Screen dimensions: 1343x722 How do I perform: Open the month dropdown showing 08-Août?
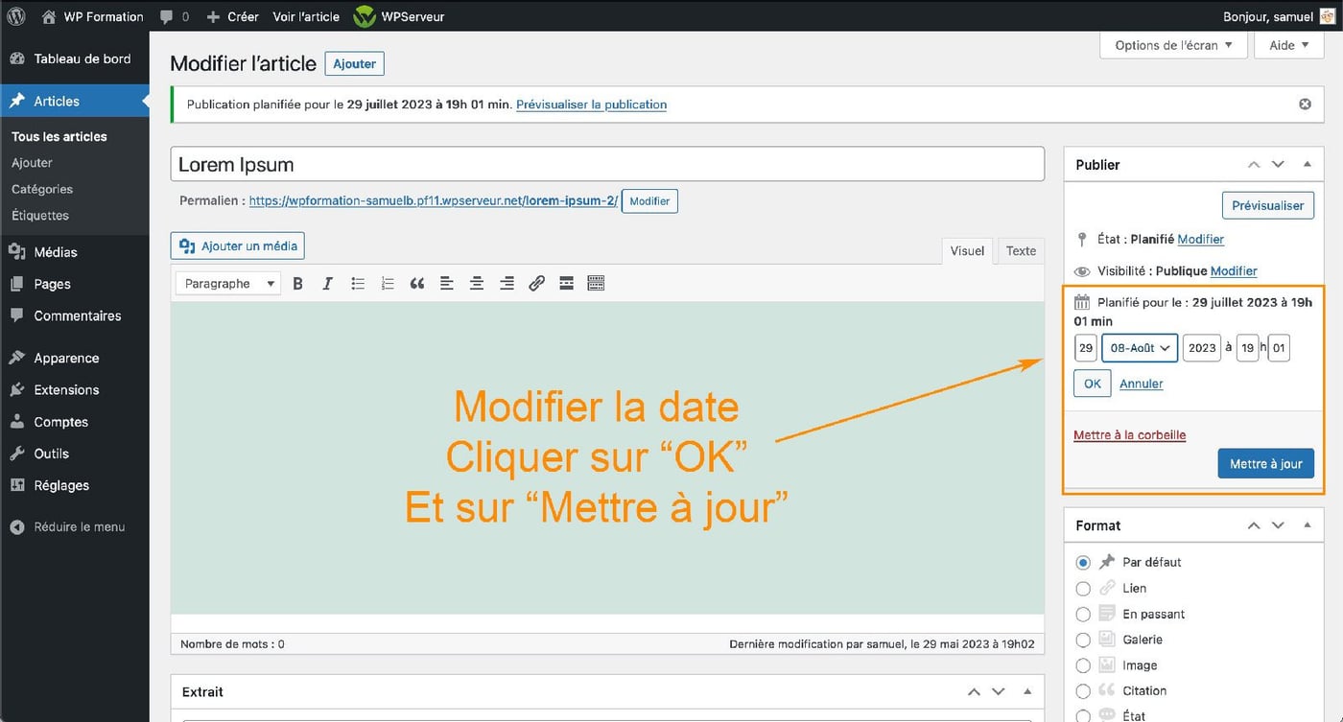(1139, 347)
